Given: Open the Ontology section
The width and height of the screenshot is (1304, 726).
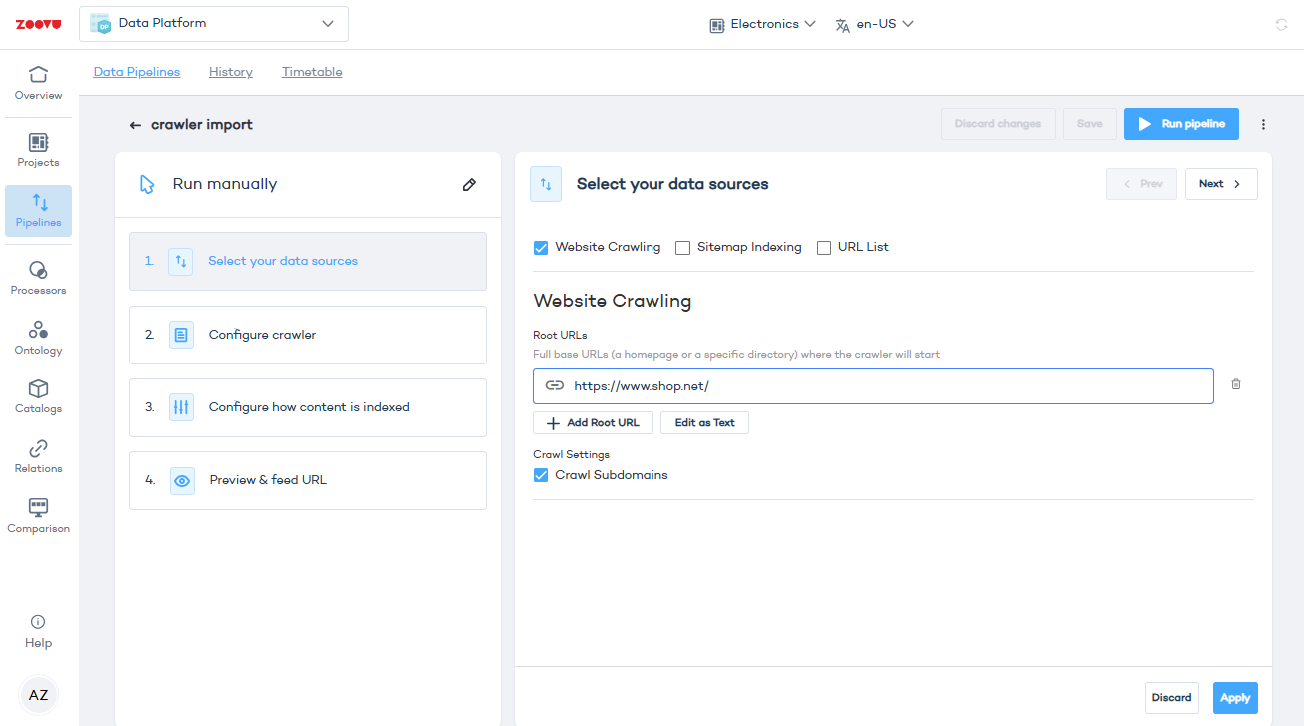Looking at the screenshot, I should tap(38, 338).
